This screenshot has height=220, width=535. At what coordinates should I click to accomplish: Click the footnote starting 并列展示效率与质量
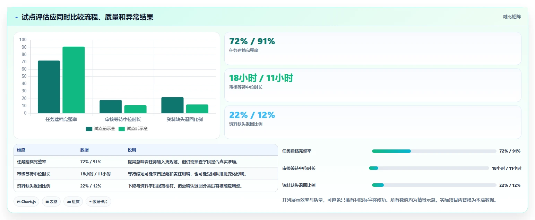tap(390, 200)
